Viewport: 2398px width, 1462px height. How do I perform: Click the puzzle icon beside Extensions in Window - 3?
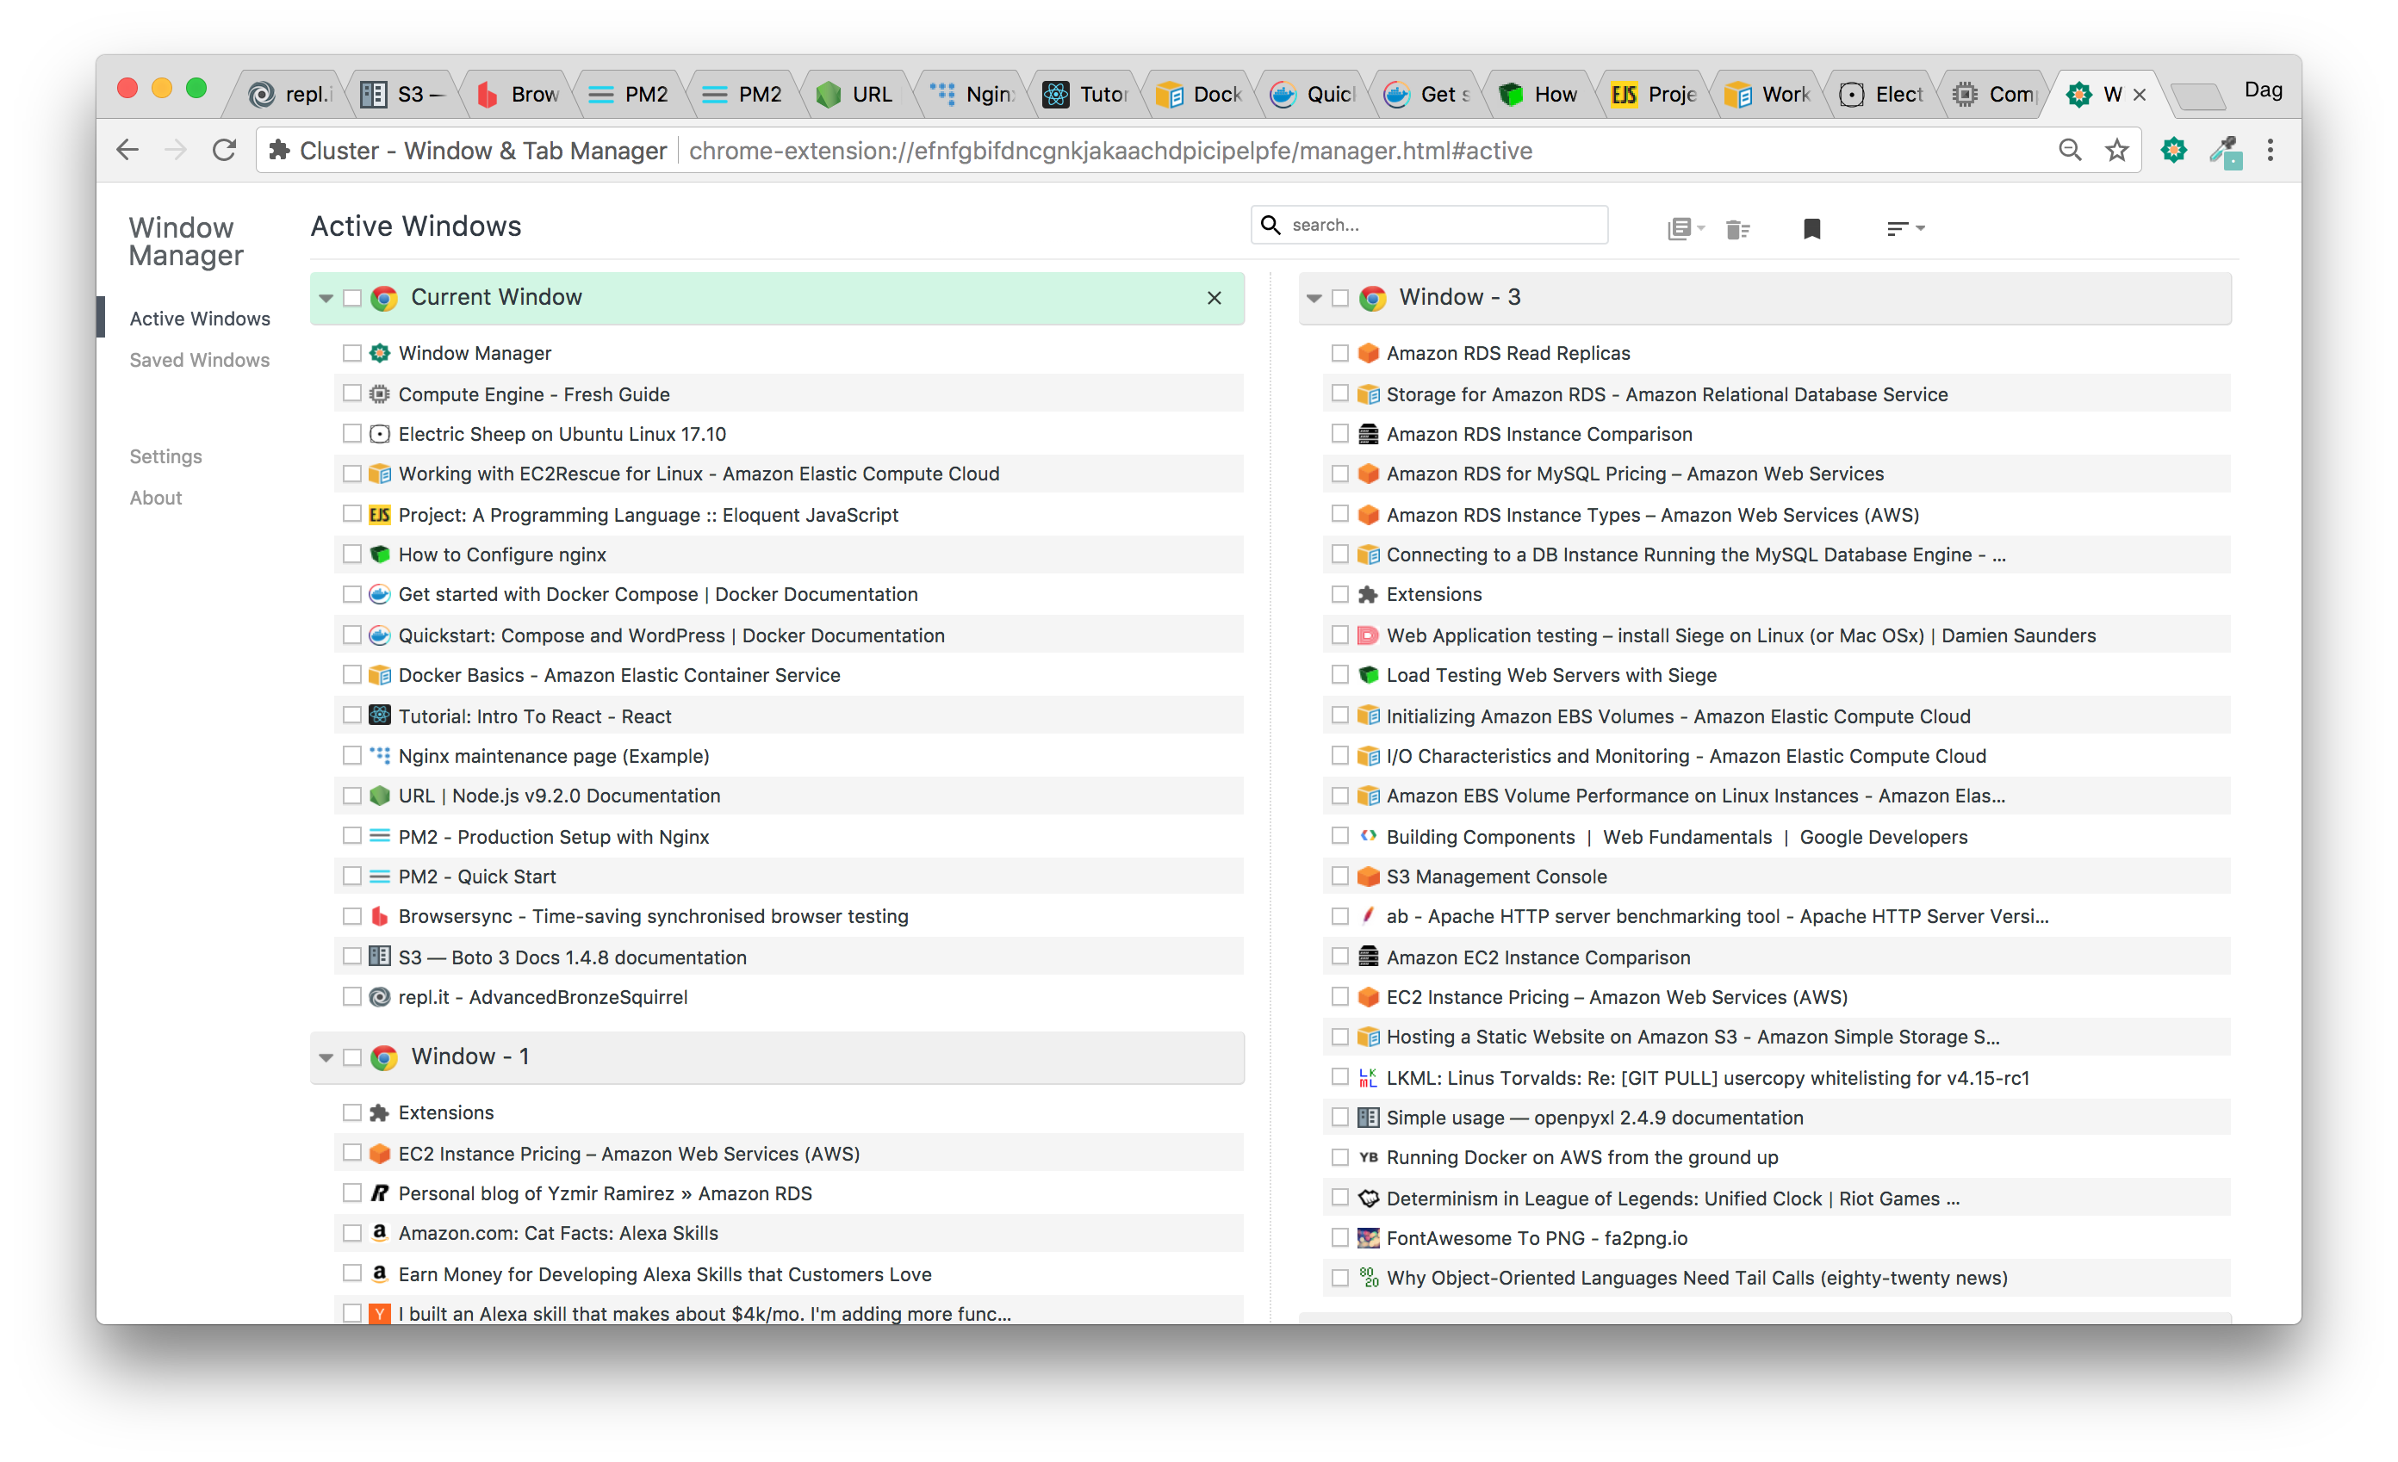tap(1369, 594)
